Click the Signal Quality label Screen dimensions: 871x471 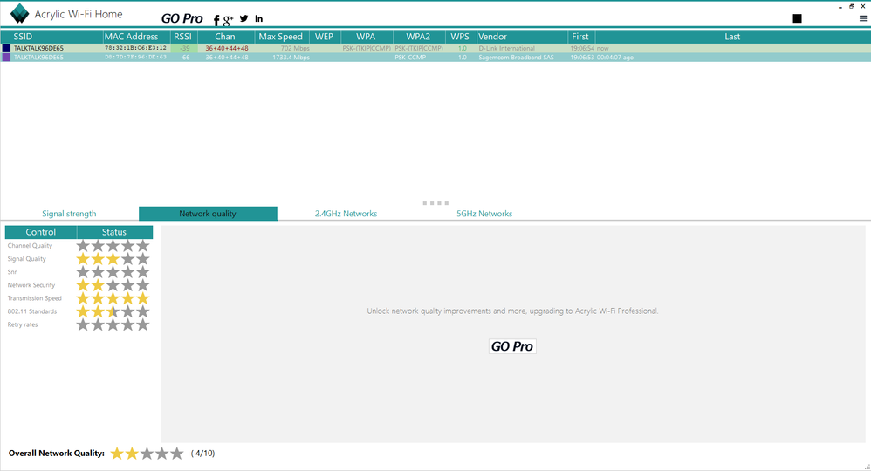click(27, 259)
